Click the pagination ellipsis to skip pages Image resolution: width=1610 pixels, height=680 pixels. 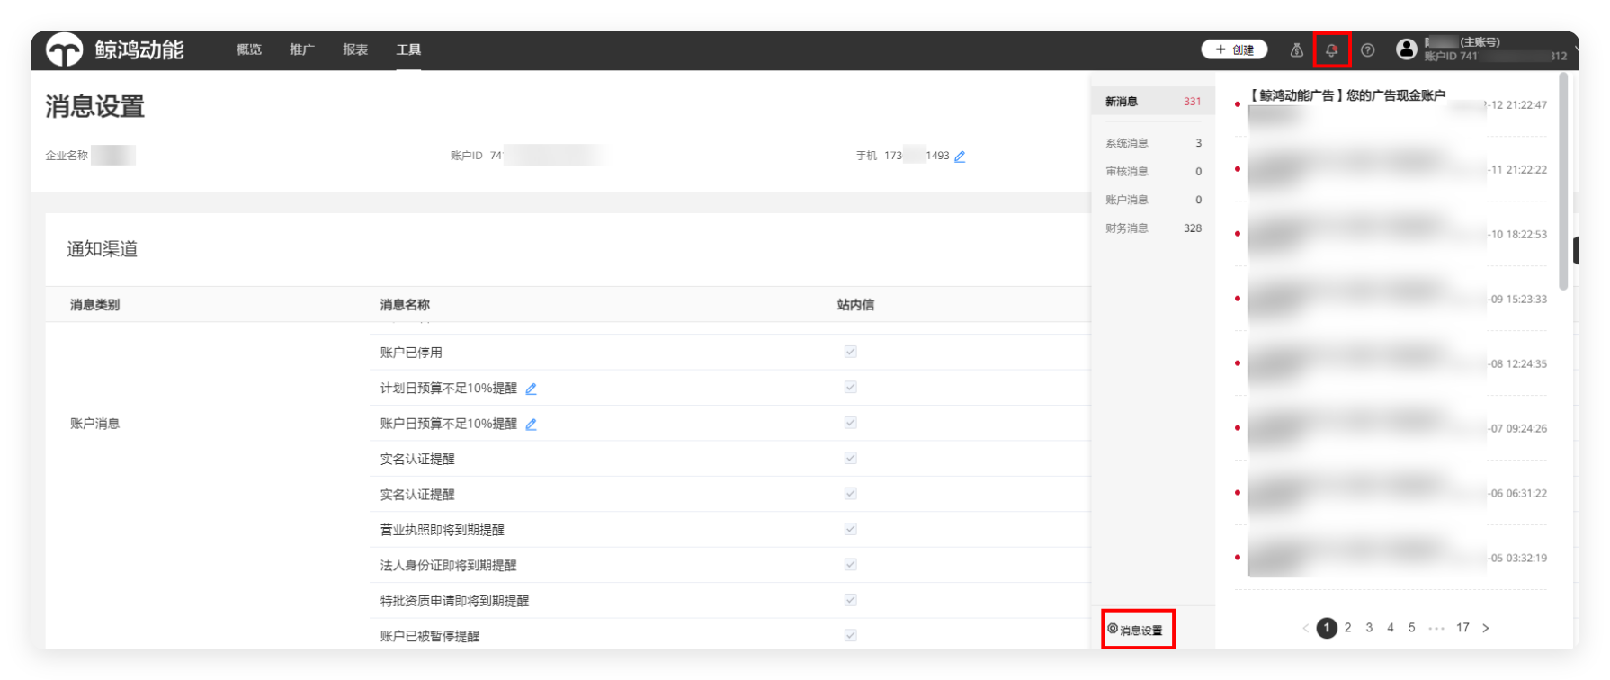coord(1436,629)
